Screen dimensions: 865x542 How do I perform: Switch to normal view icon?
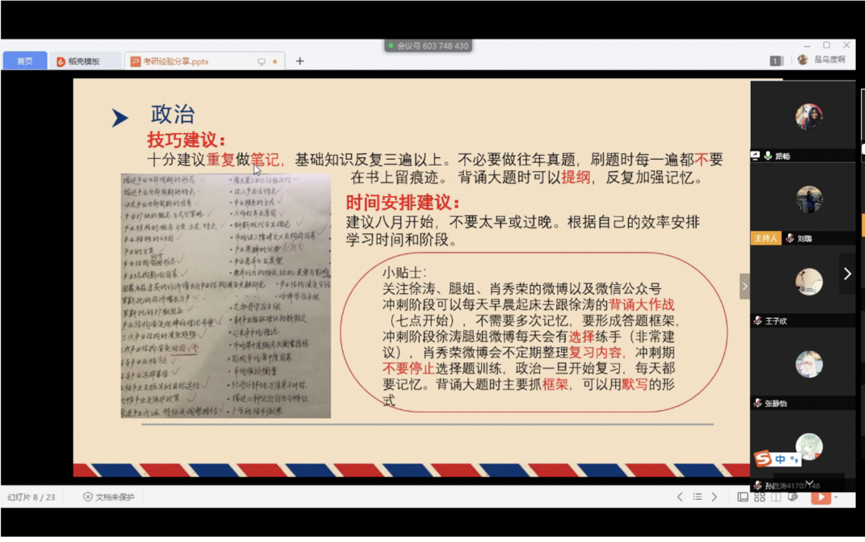click(x=742, y=497)
